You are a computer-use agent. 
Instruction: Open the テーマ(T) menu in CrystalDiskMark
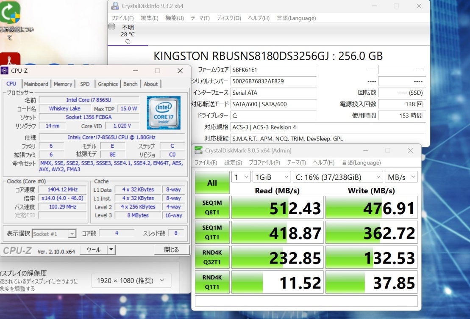296,162
